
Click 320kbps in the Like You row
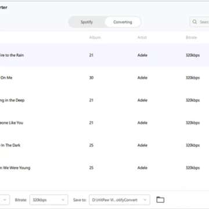(x=193, y=122)
